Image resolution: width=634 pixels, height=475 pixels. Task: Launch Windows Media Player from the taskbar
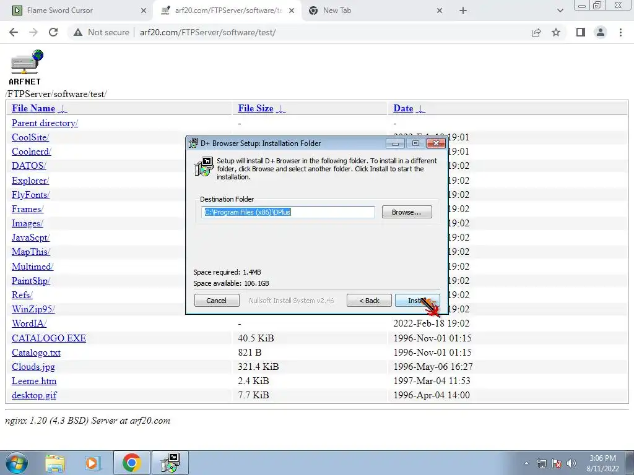(x=93, y=463)
